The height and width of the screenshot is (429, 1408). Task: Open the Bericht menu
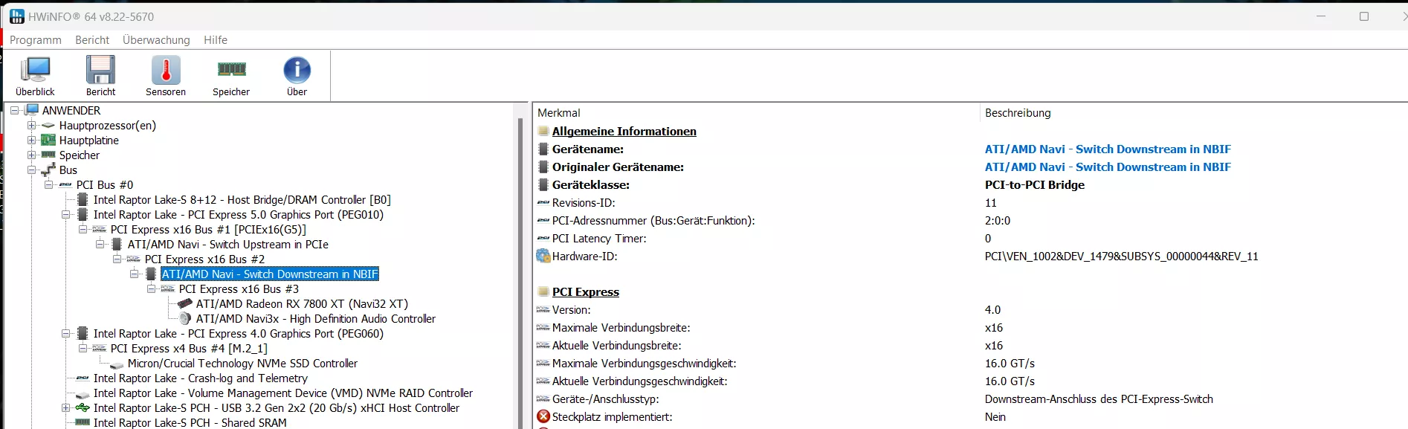coord(92,40)
